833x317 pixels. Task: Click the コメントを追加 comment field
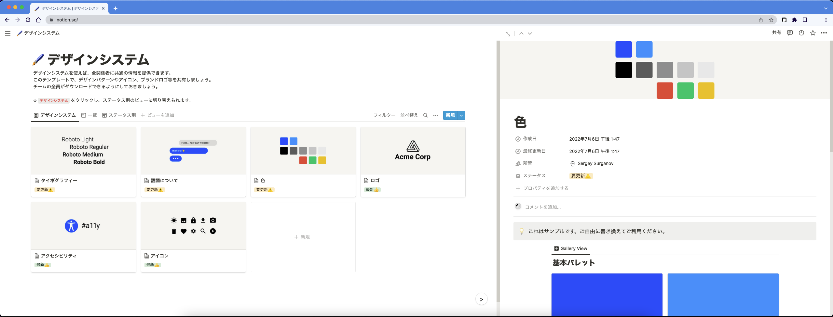[542, 207]
